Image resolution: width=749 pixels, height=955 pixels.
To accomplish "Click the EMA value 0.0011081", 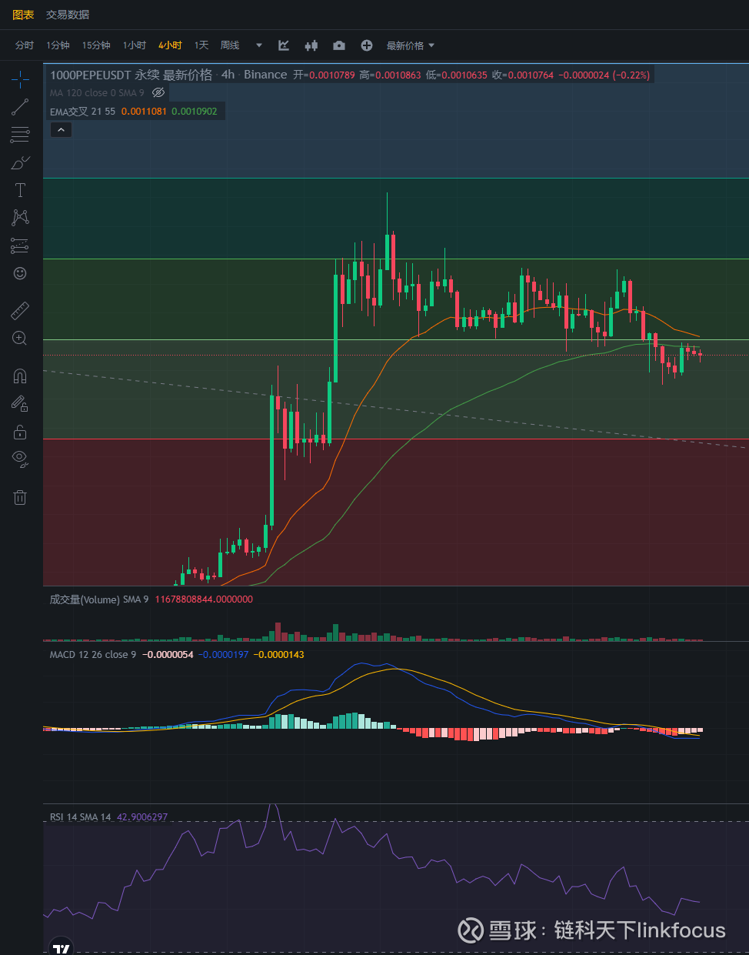I will 144,112.
